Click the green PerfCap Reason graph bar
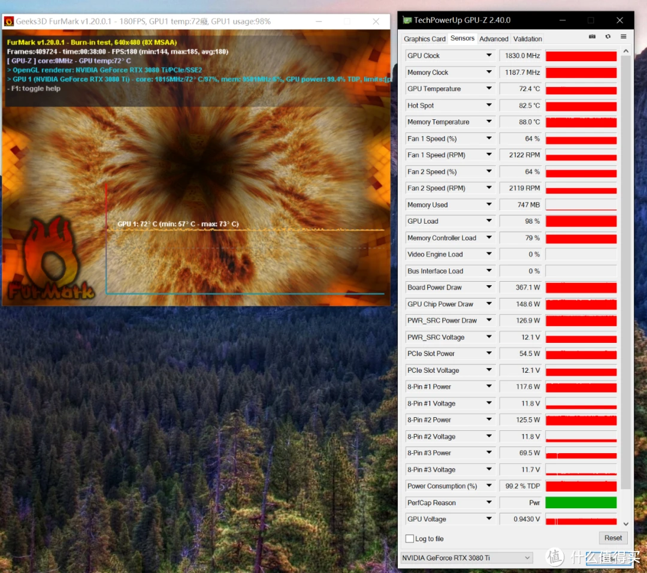The width and height of the screenshot is (647, 573). (x=581, y=502)
